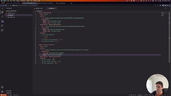Screen dimensions: 171x96
Task: Open editor more actions ellipsis
Action: 168,8
